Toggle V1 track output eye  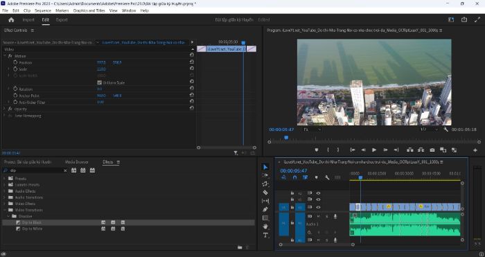318,207
